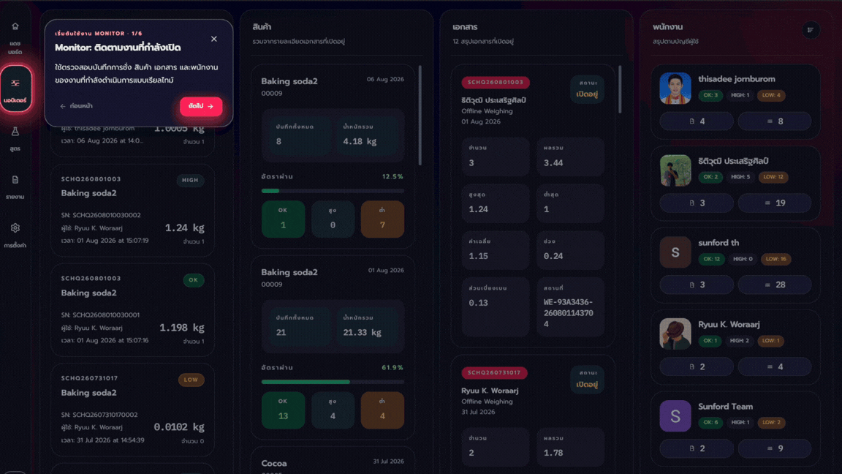842x474 pixels.
Task: Click orange low 7 tile in 06 Aug product
Action: pos(382,219)
